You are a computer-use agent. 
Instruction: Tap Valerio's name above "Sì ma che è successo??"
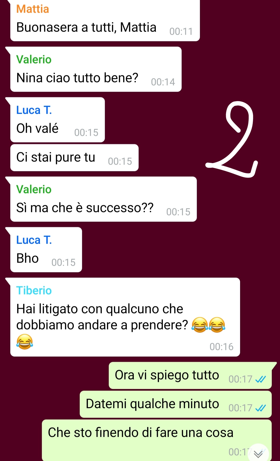click(x=34, y=190)
